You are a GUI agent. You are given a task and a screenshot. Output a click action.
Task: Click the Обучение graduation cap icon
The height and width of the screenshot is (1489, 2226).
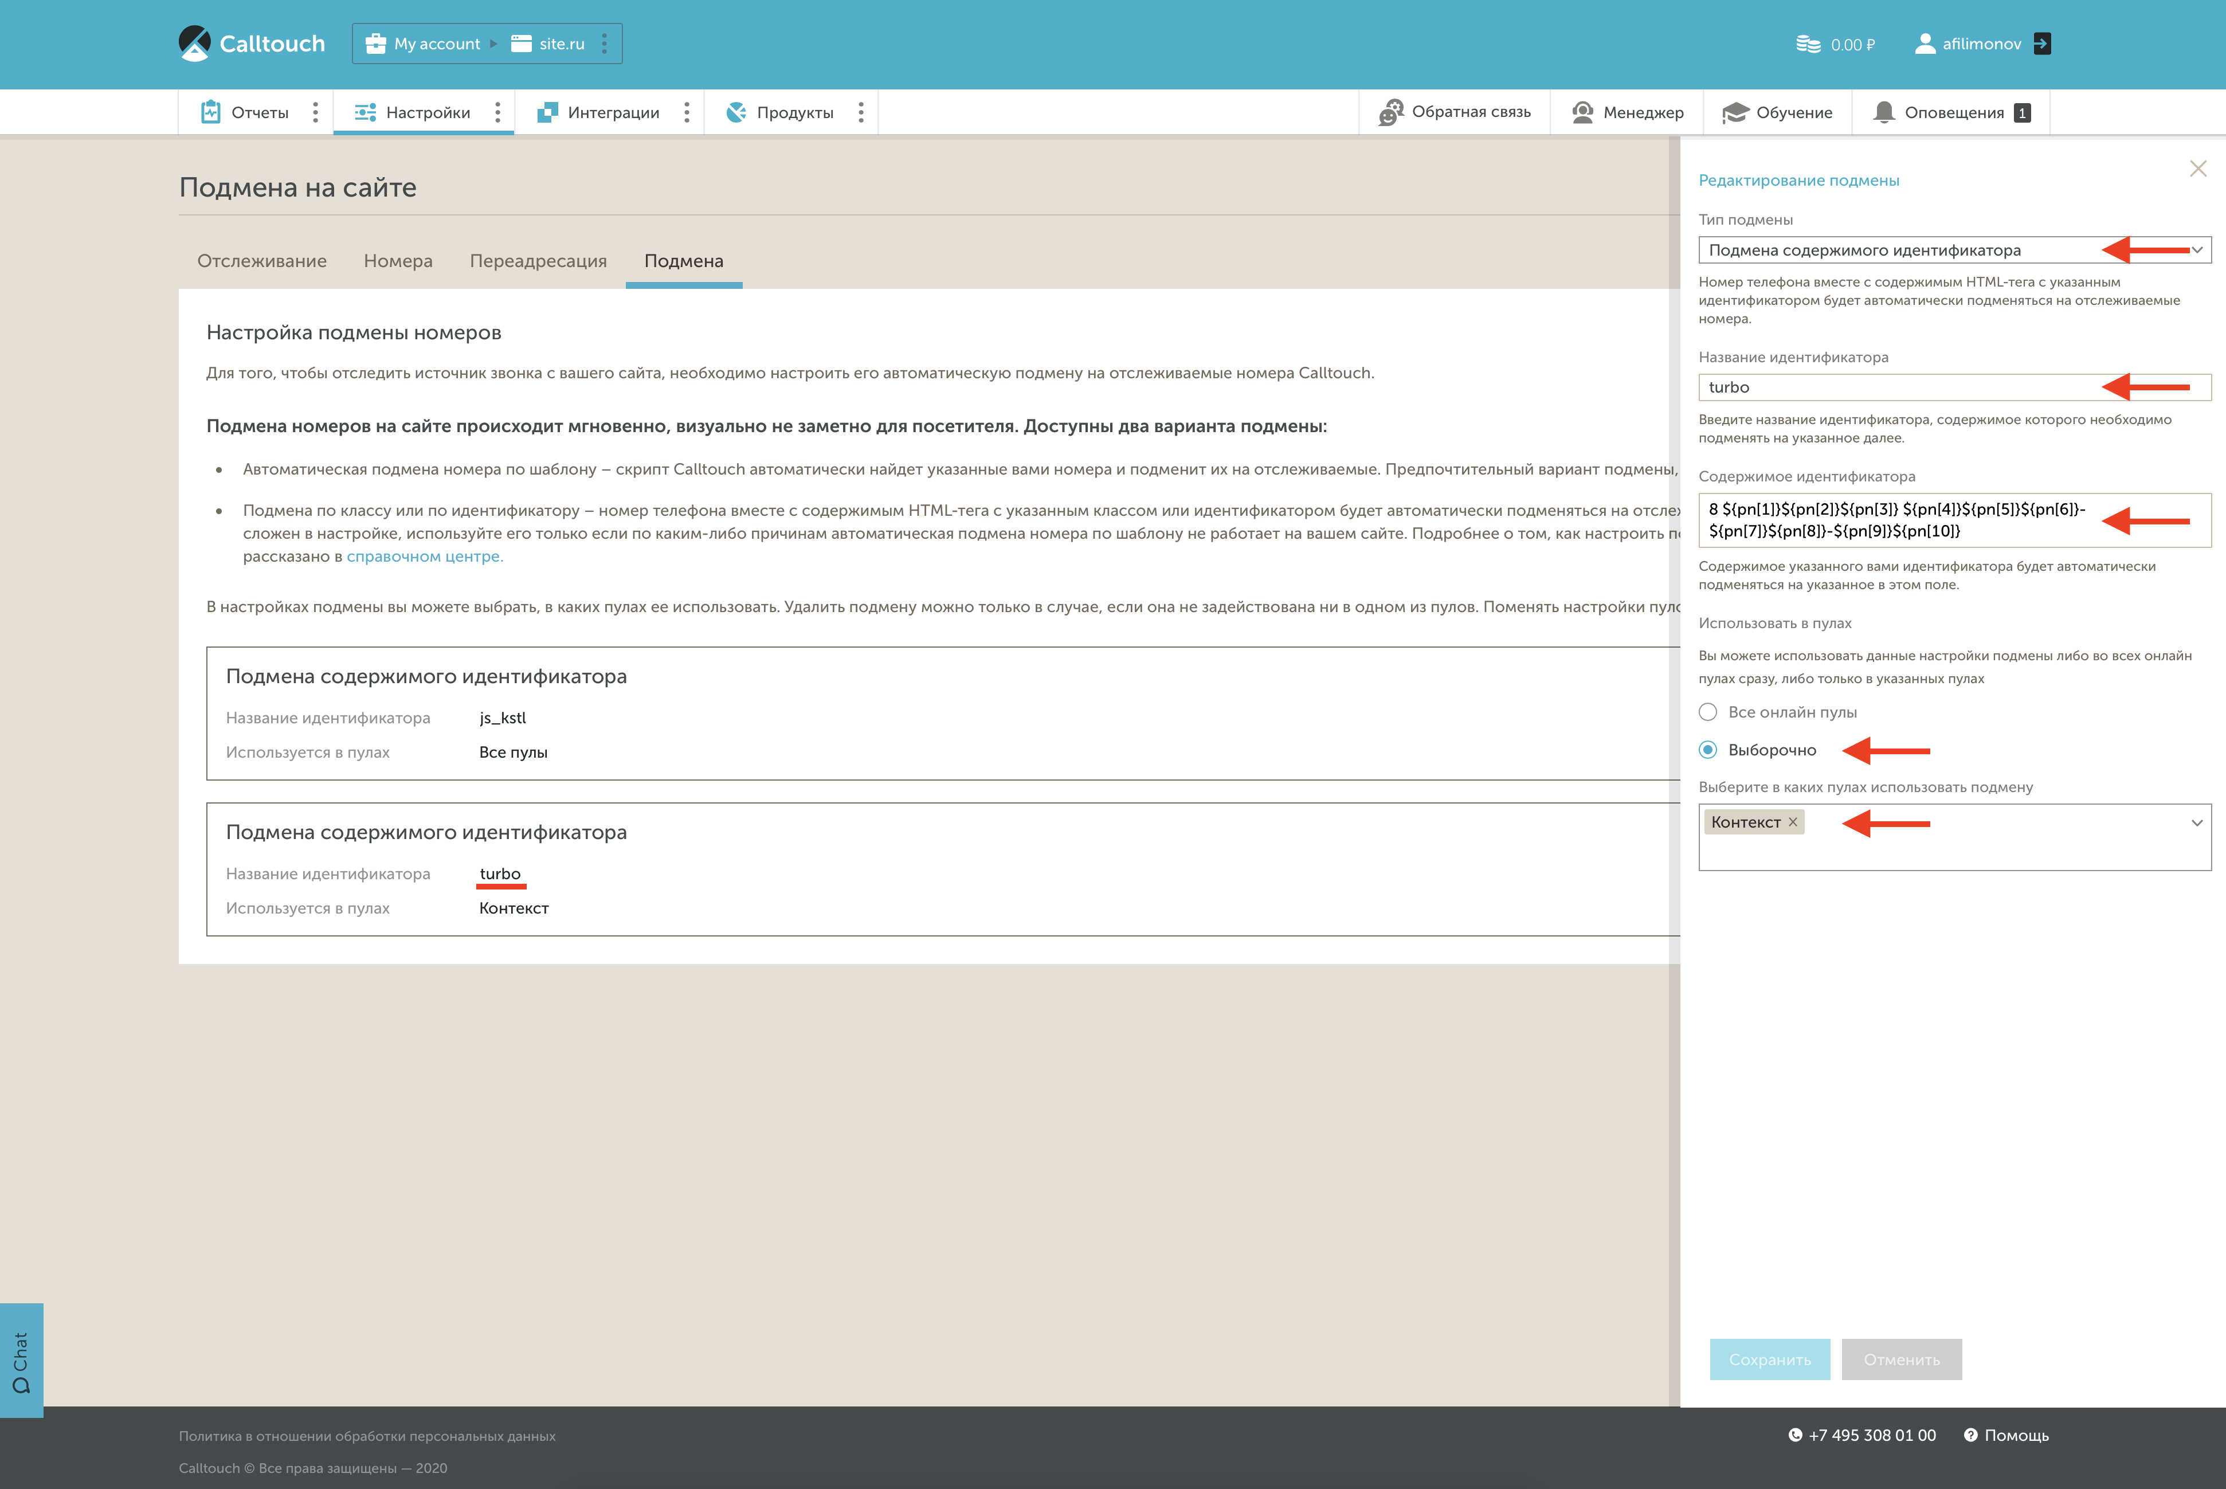click(1735, 112)
